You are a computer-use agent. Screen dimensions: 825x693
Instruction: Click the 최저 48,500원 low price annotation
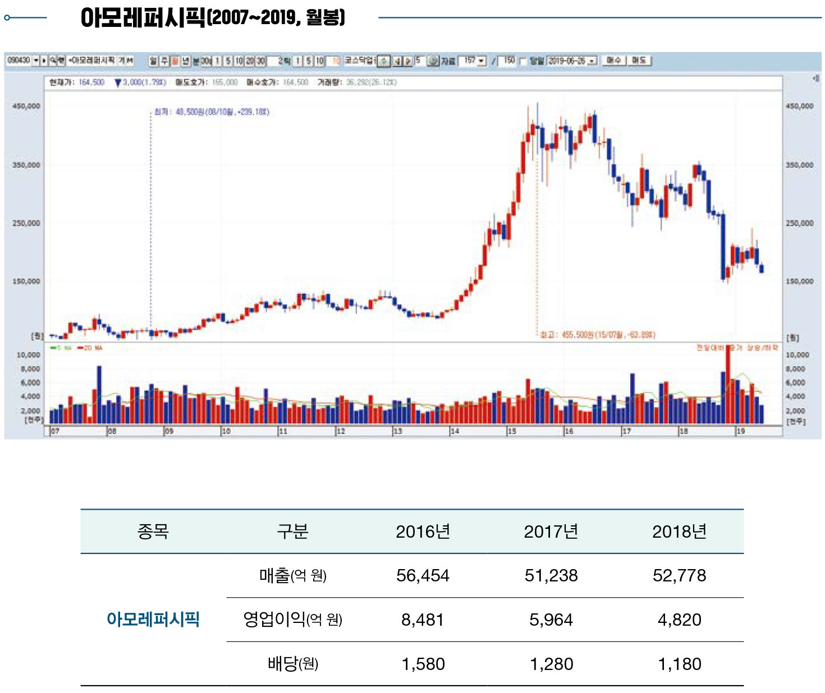[212, 112]
